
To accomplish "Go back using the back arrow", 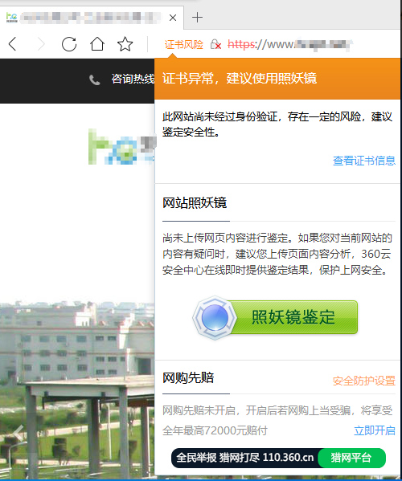I will [x=13, y=44].
